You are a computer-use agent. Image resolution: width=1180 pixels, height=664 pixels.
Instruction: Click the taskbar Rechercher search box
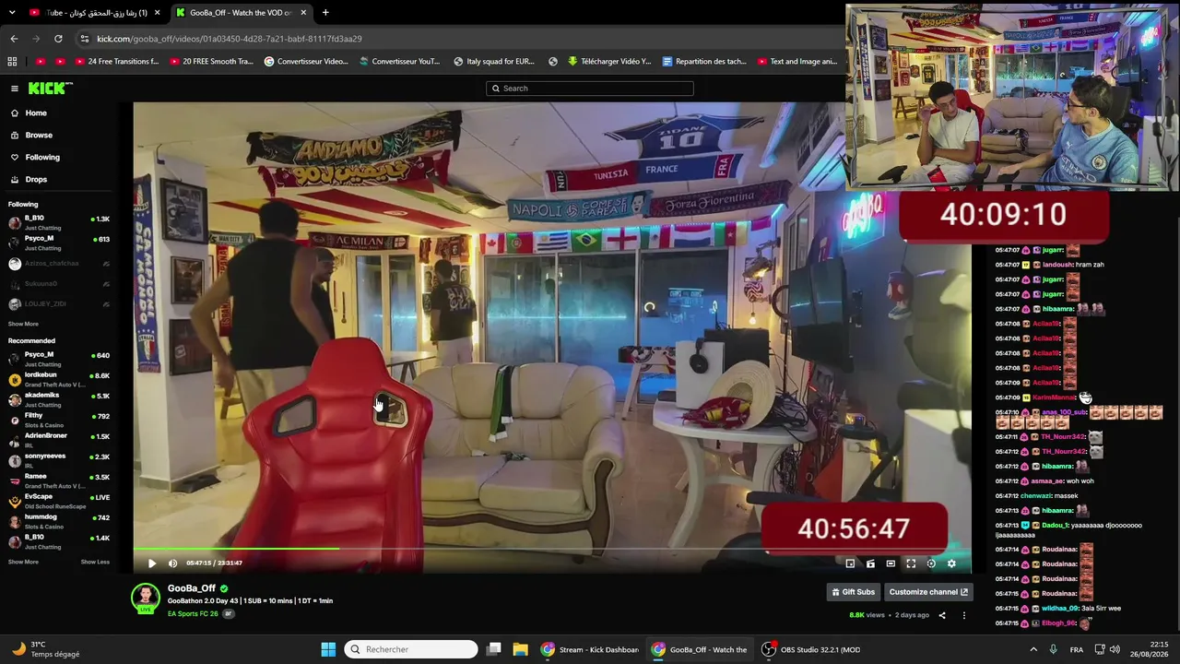coord(411,649)
